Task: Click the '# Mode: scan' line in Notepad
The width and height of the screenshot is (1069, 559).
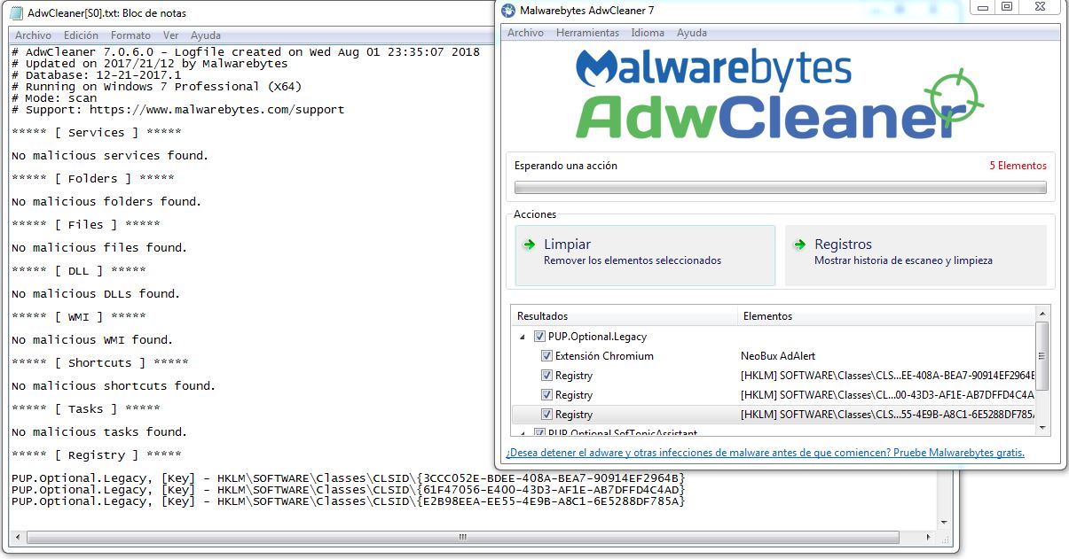Action: (54, 97)
